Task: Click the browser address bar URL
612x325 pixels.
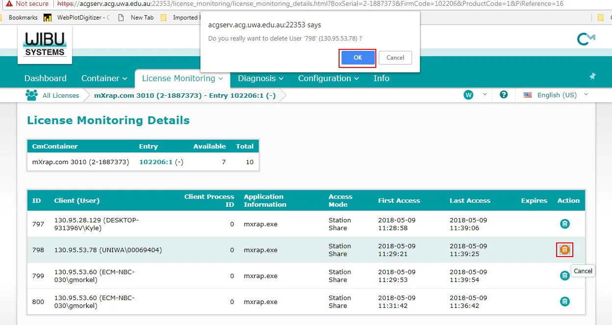Action: tap(314, 4)
